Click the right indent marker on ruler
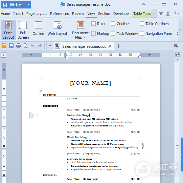 [x=140, y=57]
